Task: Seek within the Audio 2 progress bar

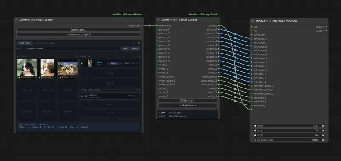Action: click(114, 96)
